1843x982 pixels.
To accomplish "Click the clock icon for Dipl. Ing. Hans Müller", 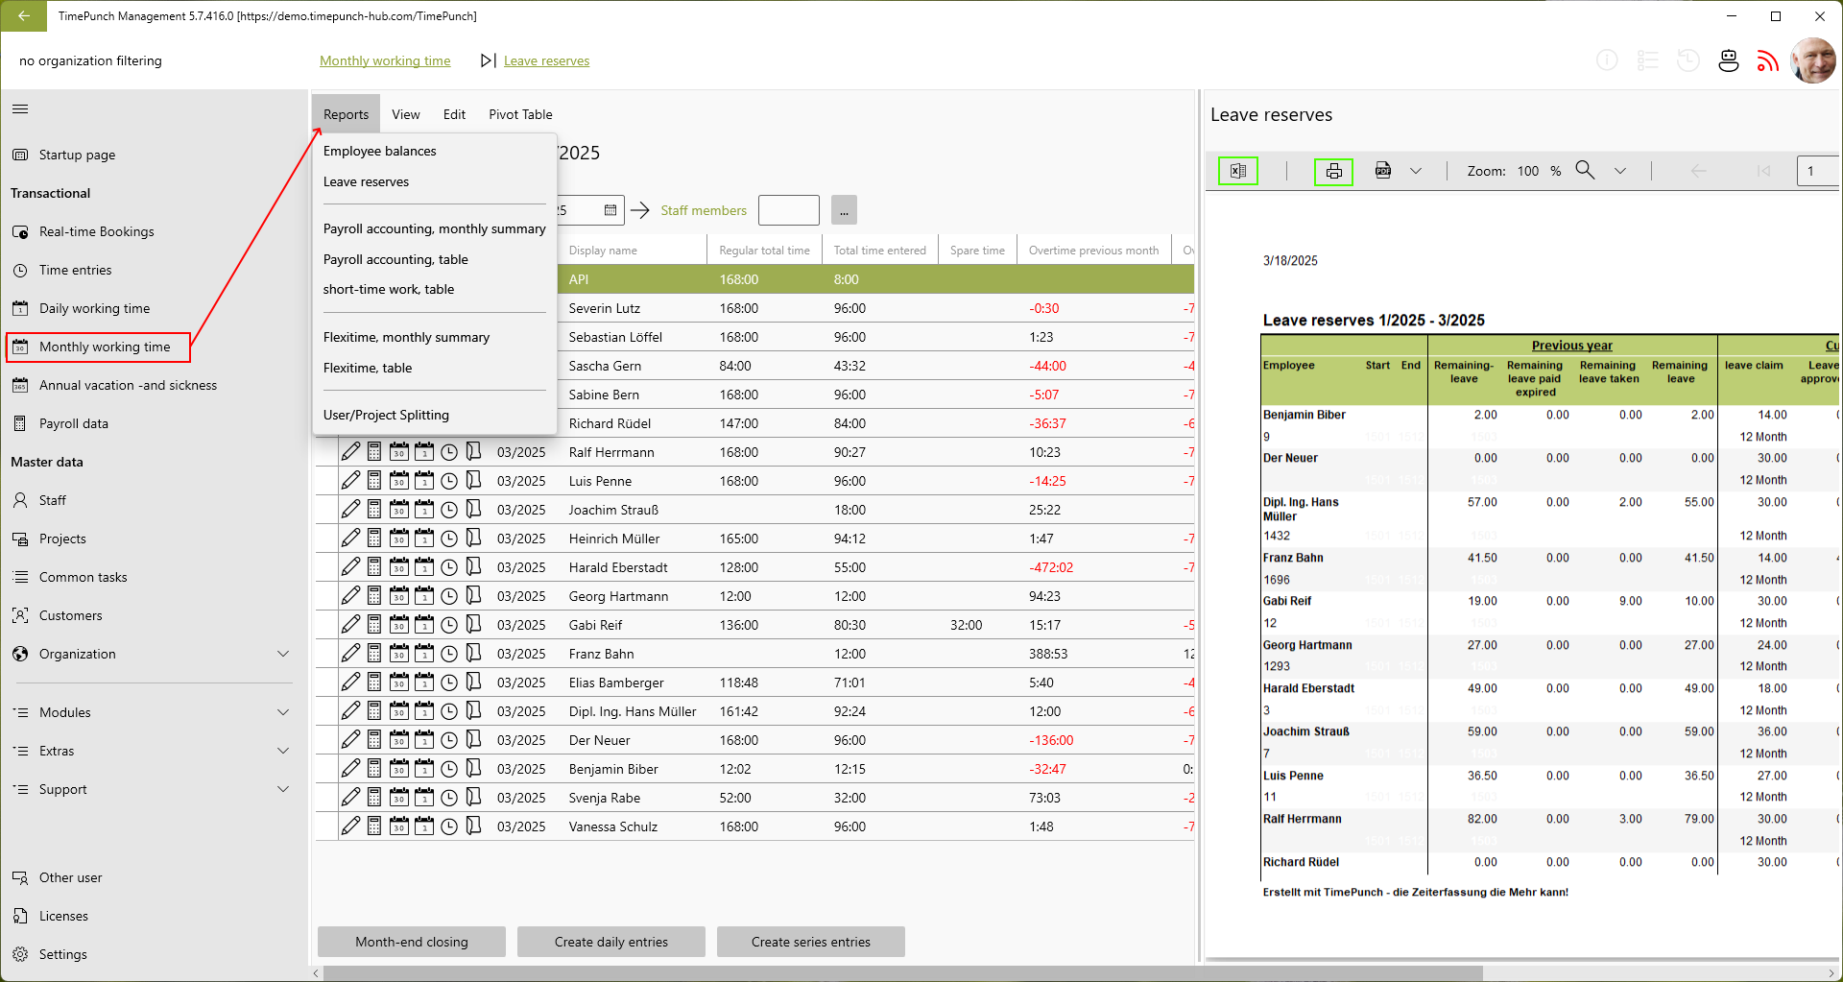I will [x=449, y=710].
